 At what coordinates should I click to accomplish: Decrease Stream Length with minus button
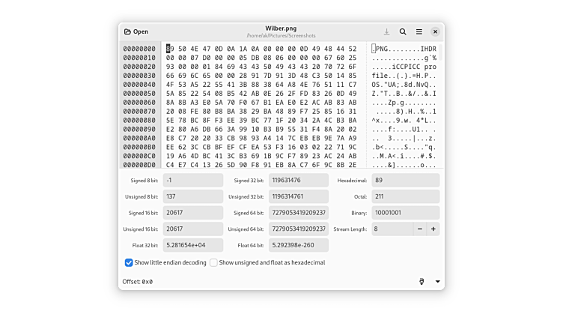click(419, 229)
